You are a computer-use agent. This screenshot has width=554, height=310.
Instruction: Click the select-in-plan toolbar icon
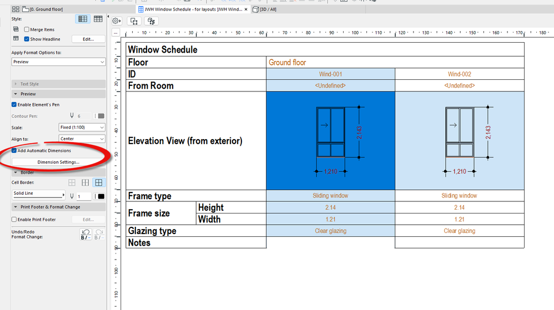pos(134,21)
